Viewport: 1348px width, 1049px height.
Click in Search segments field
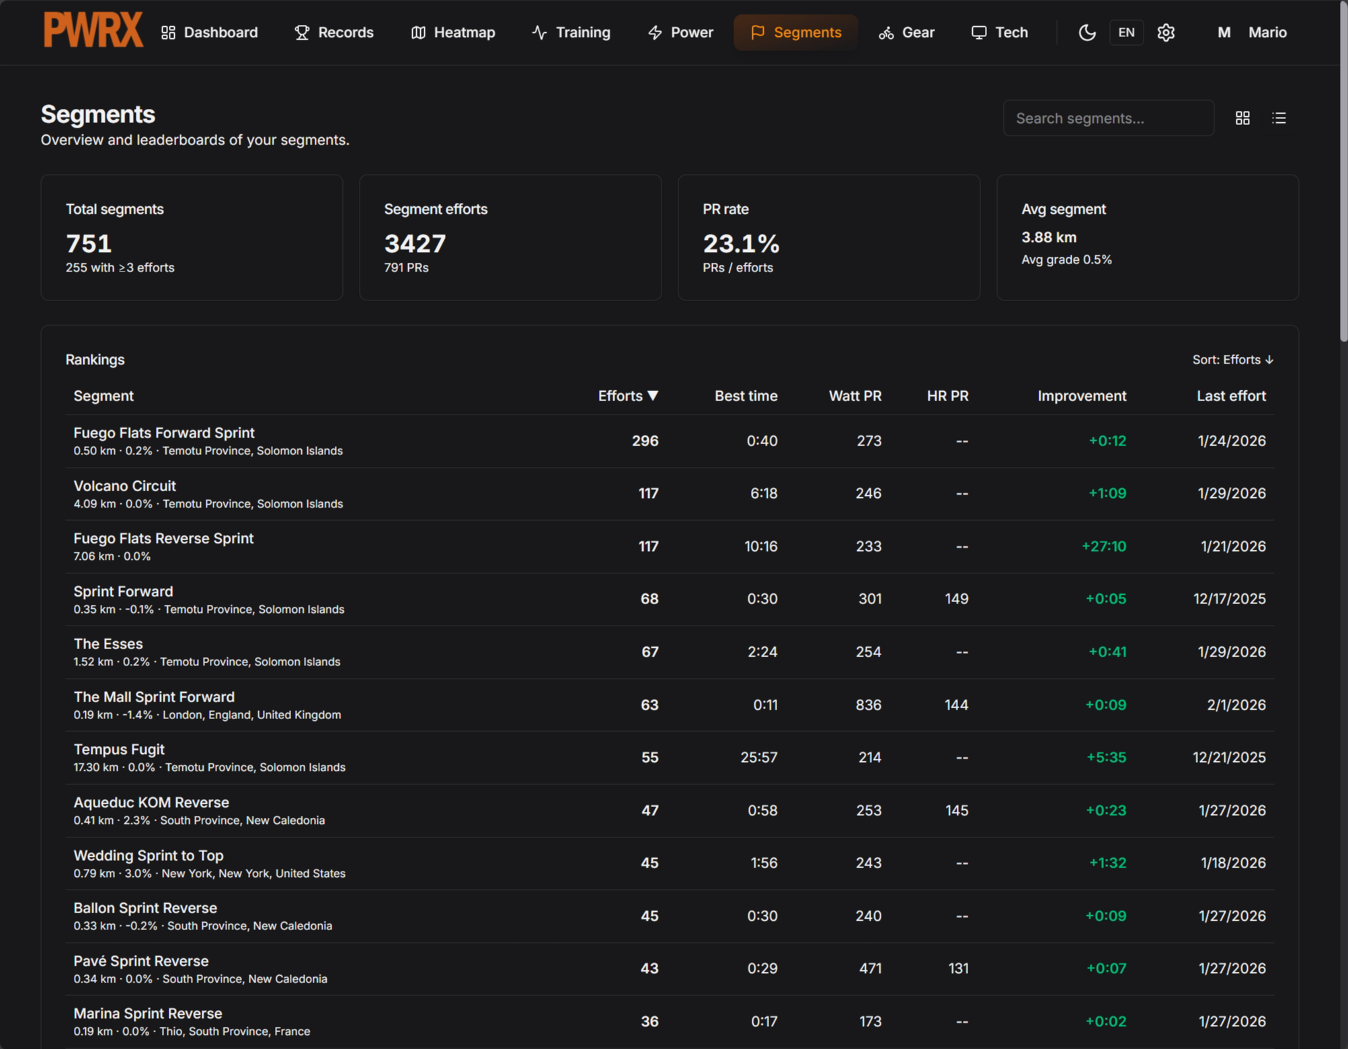(1108, 118)
